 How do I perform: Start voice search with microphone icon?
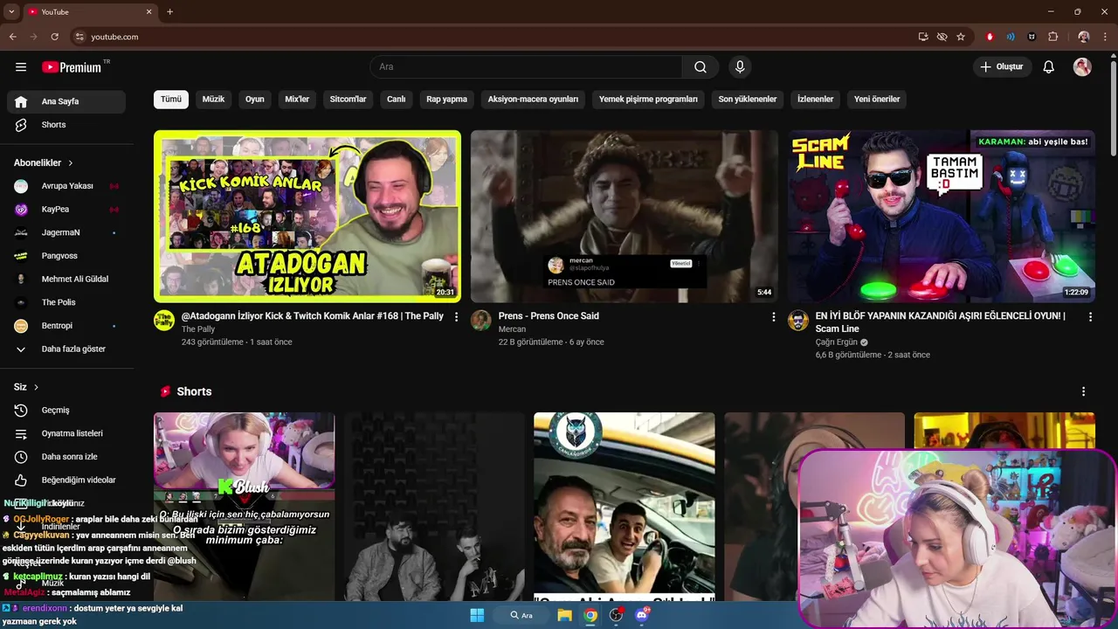point(740,67)
